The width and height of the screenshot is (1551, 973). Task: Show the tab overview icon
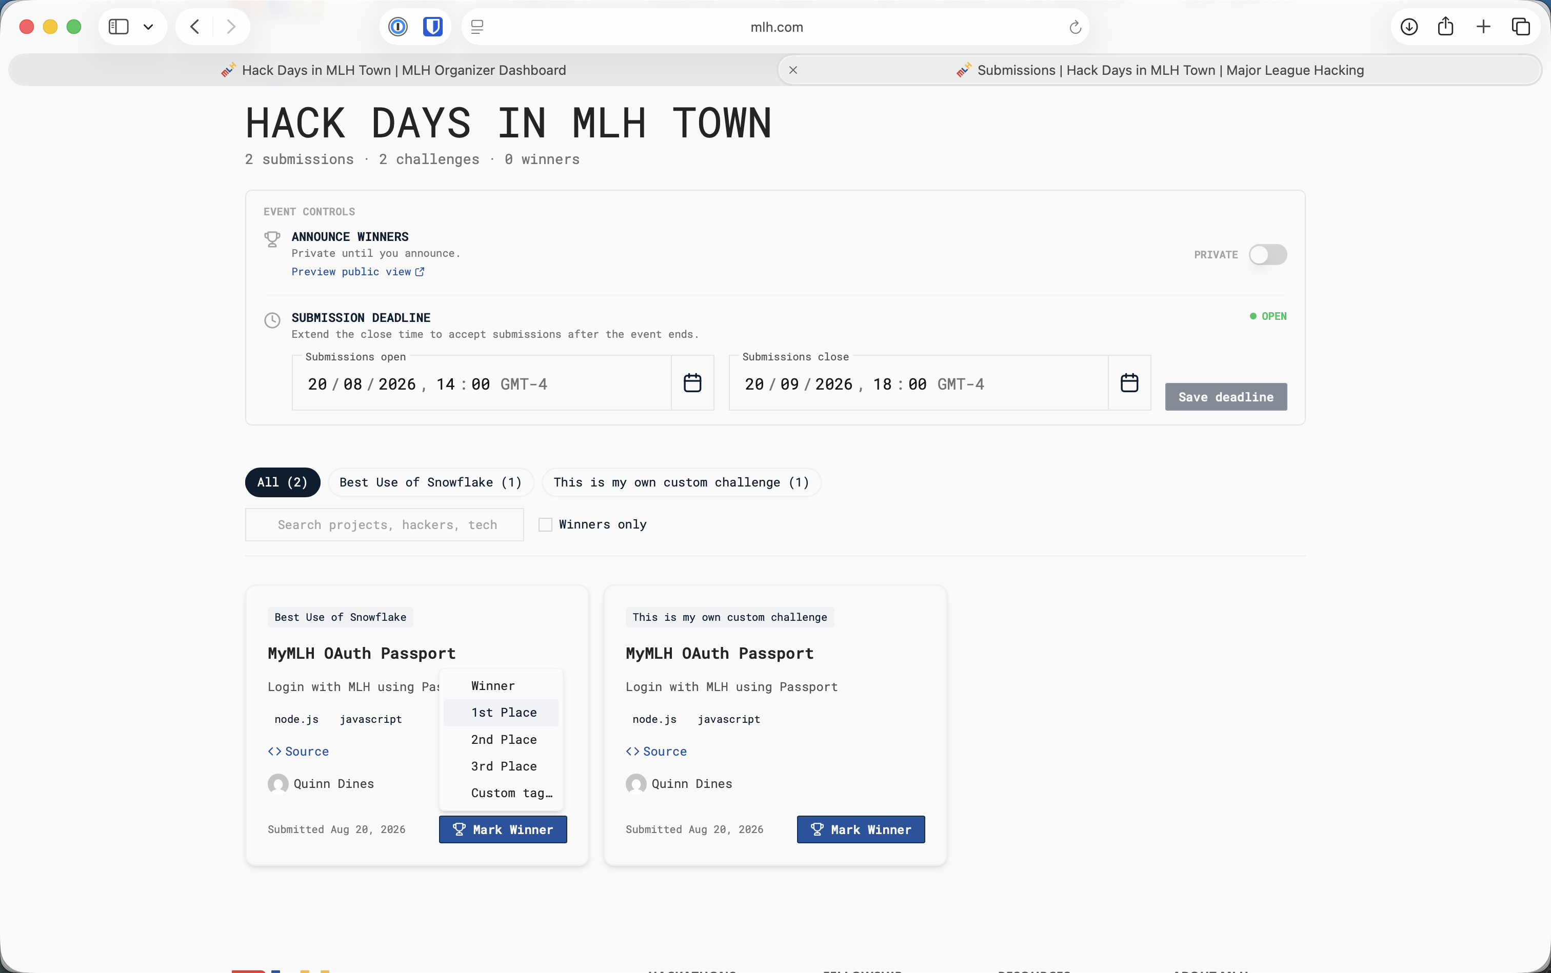click(x=1521, y=27)
